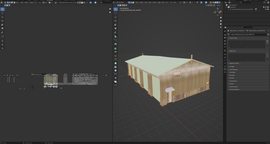Click the blue Z axis on navigation gizmo
The height and width of the screenshot is (144, 270).
coord(218,9)
